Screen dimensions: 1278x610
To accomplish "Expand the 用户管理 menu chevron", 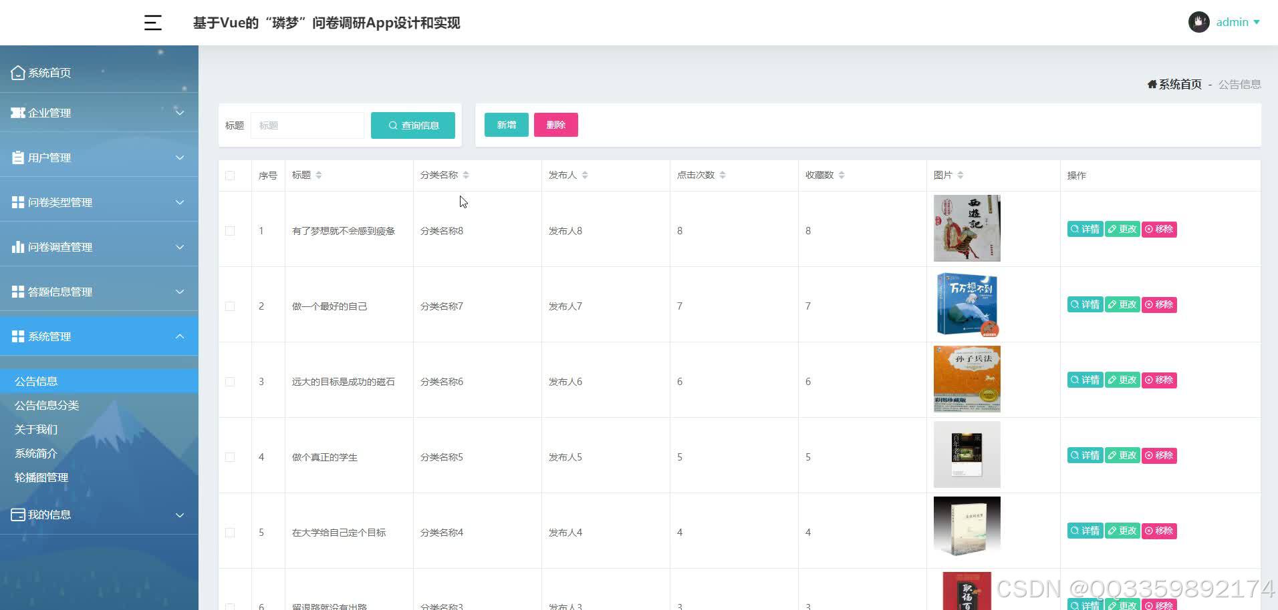I will point(180,158).
